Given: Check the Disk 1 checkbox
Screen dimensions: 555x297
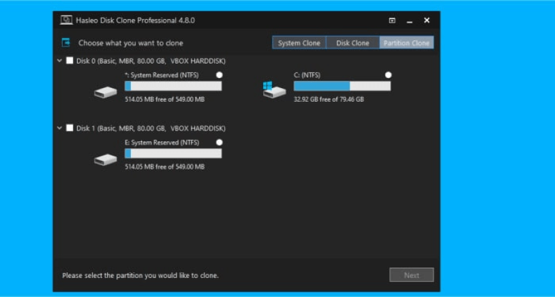Looking at the screenshot, I should [x=70, y=128].
